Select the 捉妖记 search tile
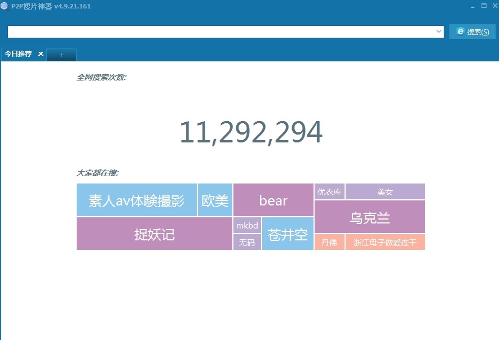This screenshot has width=499, height=340. [x=154, y=234]
